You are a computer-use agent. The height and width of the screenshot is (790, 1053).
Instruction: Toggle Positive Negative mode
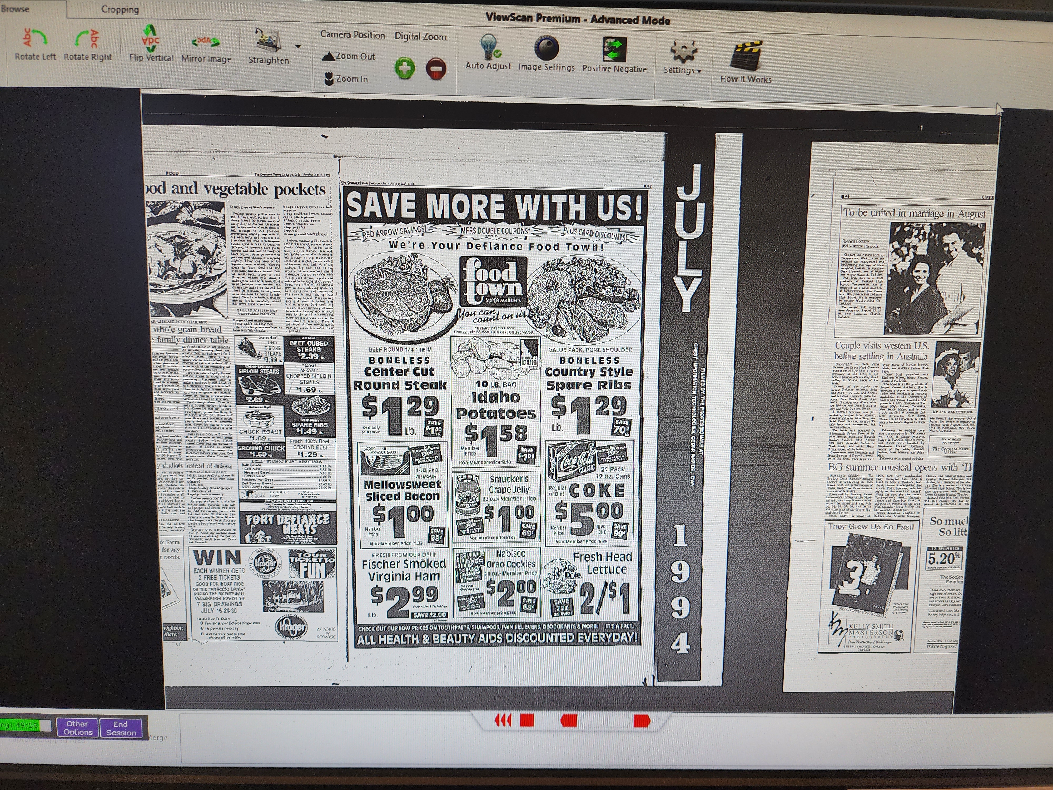(615, 50)
